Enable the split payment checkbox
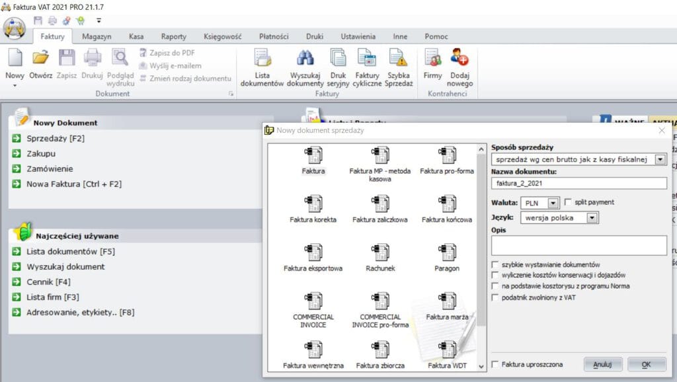 [569, 202]
